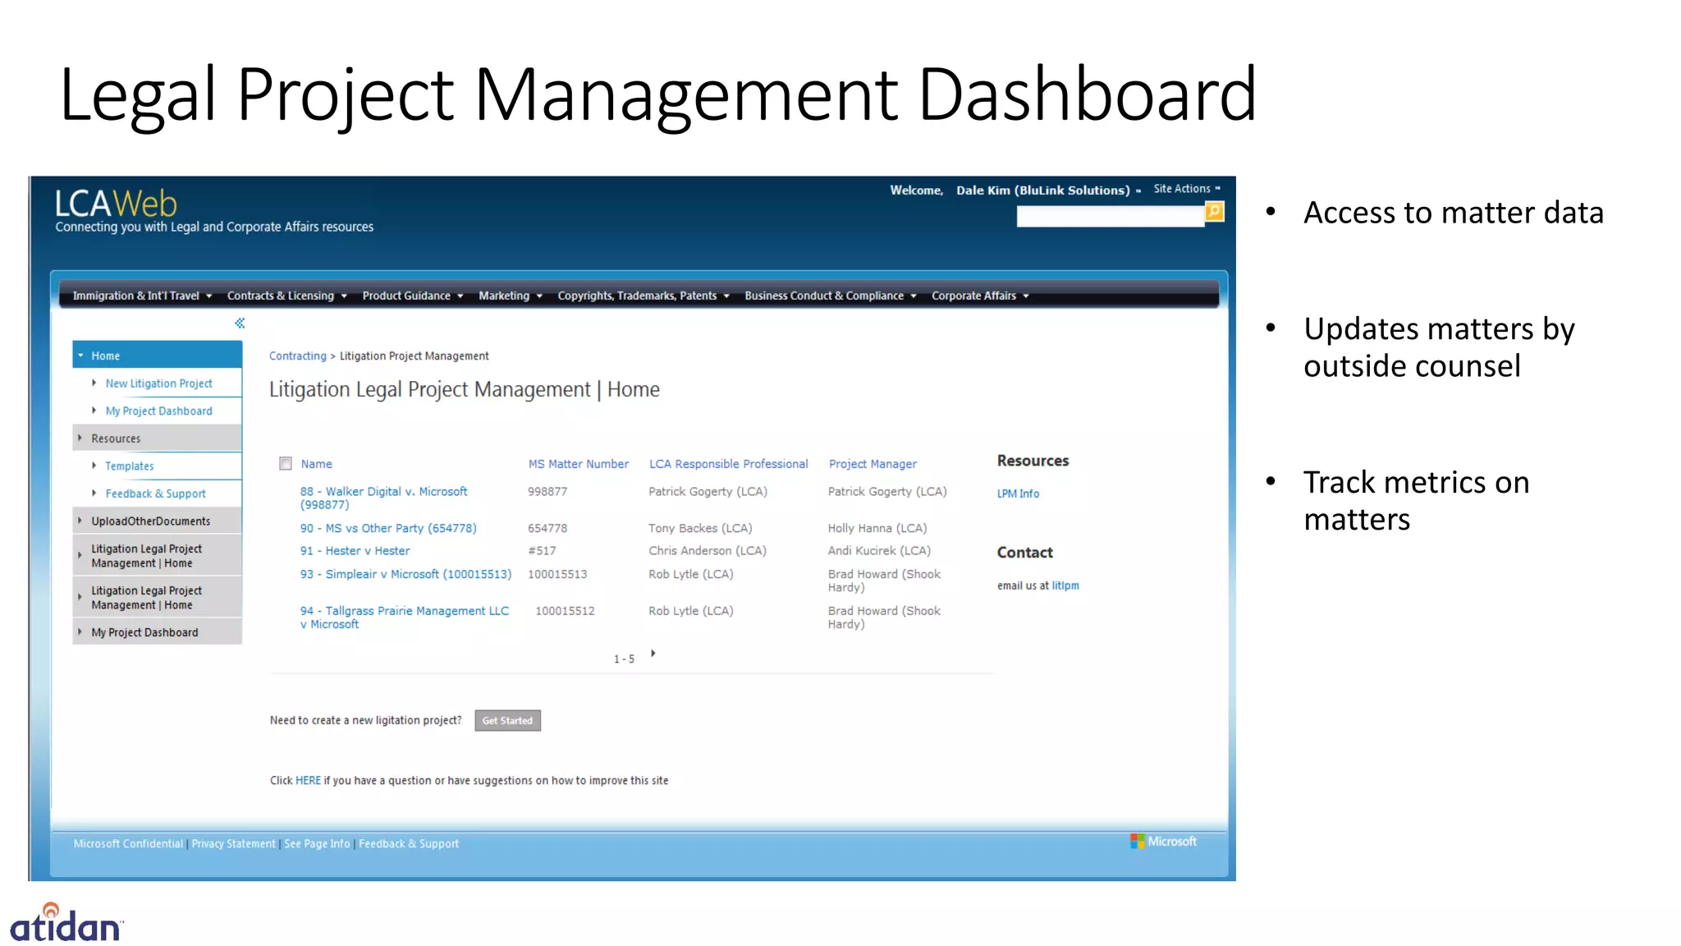1681x946 pixels.
Task: Open 90 - MS vs Other Party matter
Action: coord(388,528)
